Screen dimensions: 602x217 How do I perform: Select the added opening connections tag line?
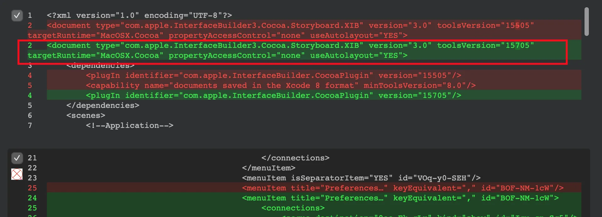[293, 208]
